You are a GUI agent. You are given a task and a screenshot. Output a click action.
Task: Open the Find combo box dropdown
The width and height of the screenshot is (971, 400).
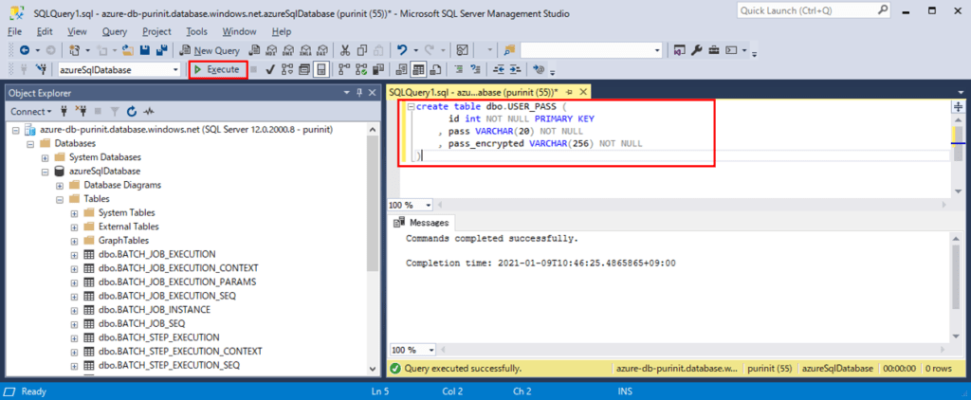pos(658,51)
